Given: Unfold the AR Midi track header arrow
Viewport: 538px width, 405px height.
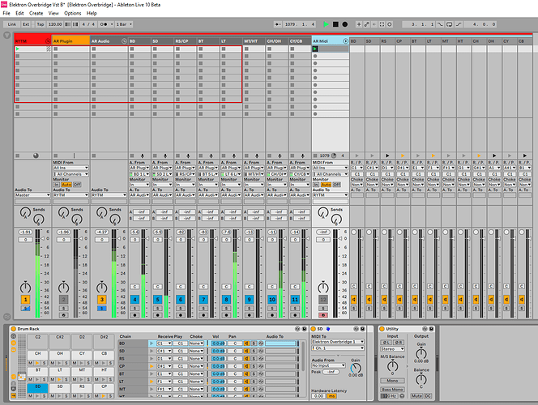Looking at the screenshot, I should [x=345, y=41].
